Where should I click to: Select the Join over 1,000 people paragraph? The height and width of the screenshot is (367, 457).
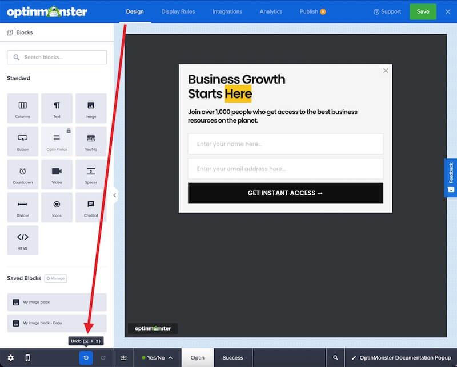272,116
